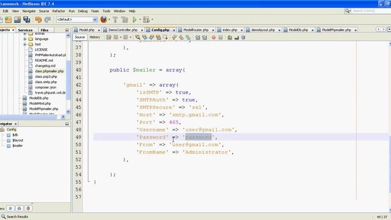This screenshot has height=220, width=391.
Task: Click the Search (Ctrl+I) input field
Action: point(371,11)
